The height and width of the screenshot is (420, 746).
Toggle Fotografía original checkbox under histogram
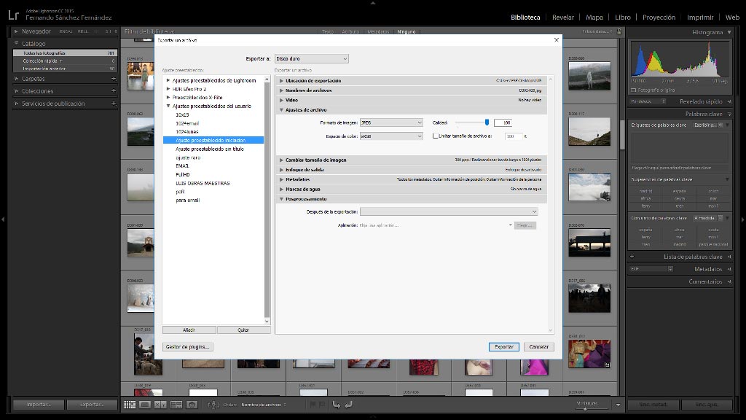coord(633,90)
